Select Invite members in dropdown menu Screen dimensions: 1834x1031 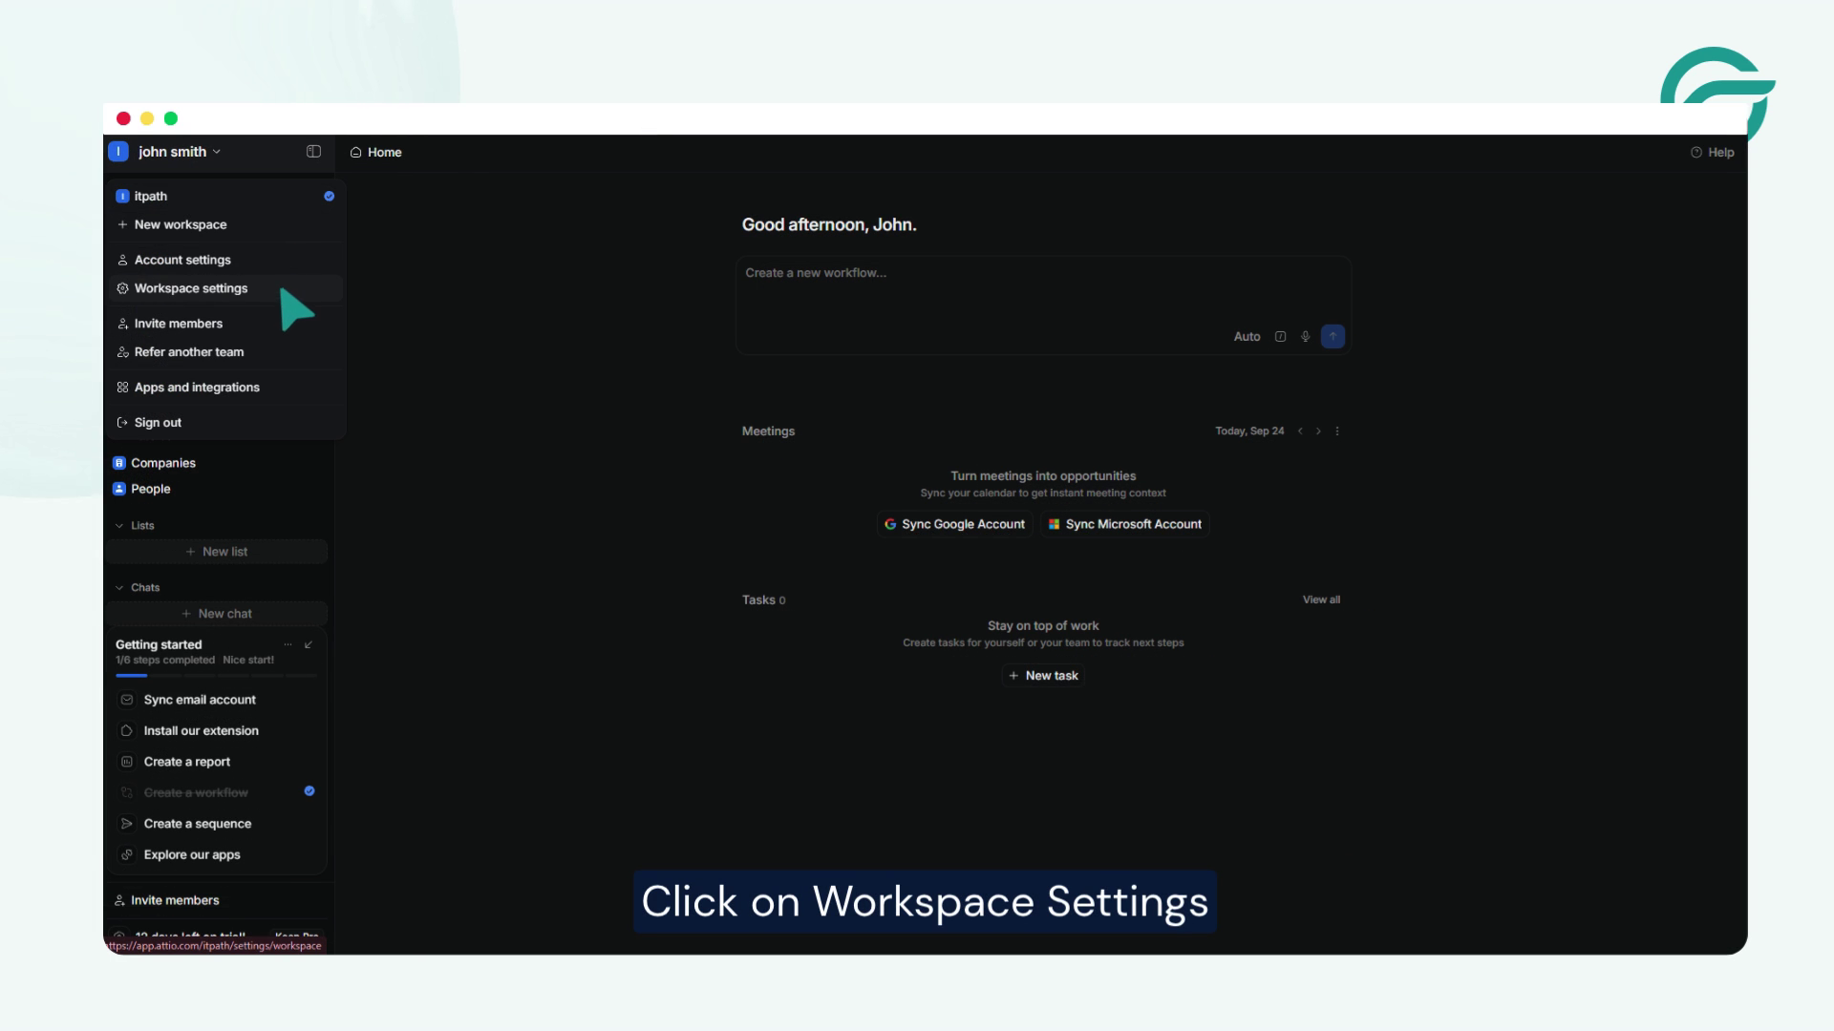225,324
